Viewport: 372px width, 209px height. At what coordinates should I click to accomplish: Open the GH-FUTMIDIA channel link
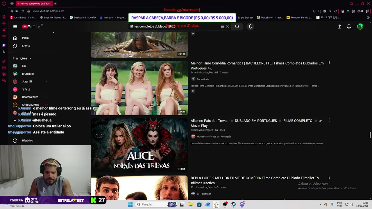(x=204, y=194)
